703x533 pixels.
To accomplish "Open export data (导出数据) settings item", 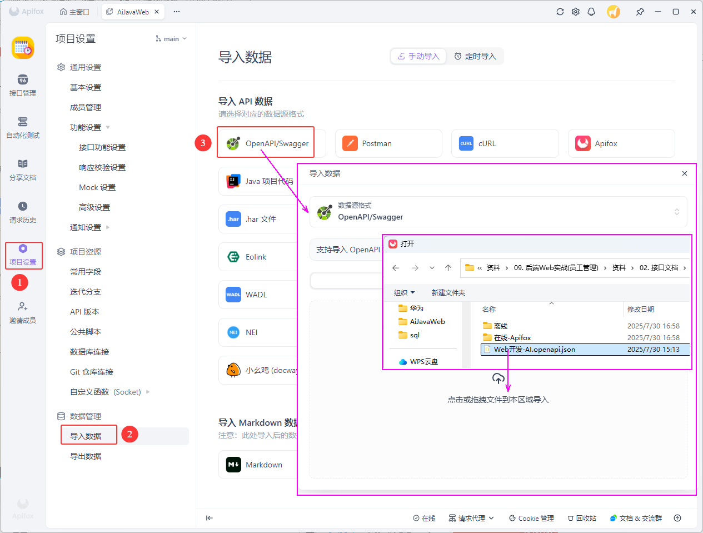I will (x=86, y=456).
